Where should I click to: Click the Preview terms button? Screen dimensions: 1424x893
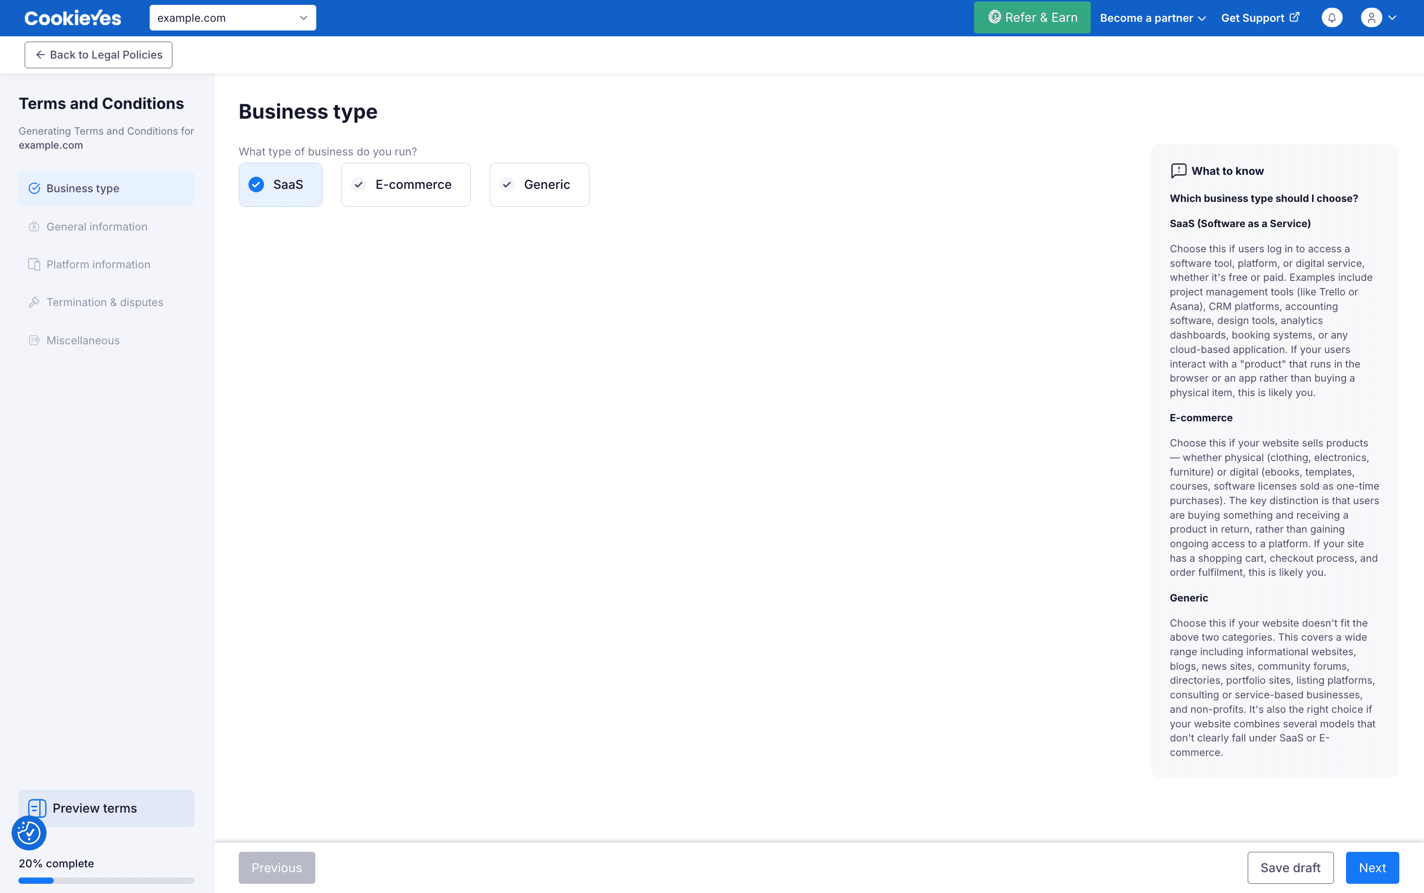106,808
